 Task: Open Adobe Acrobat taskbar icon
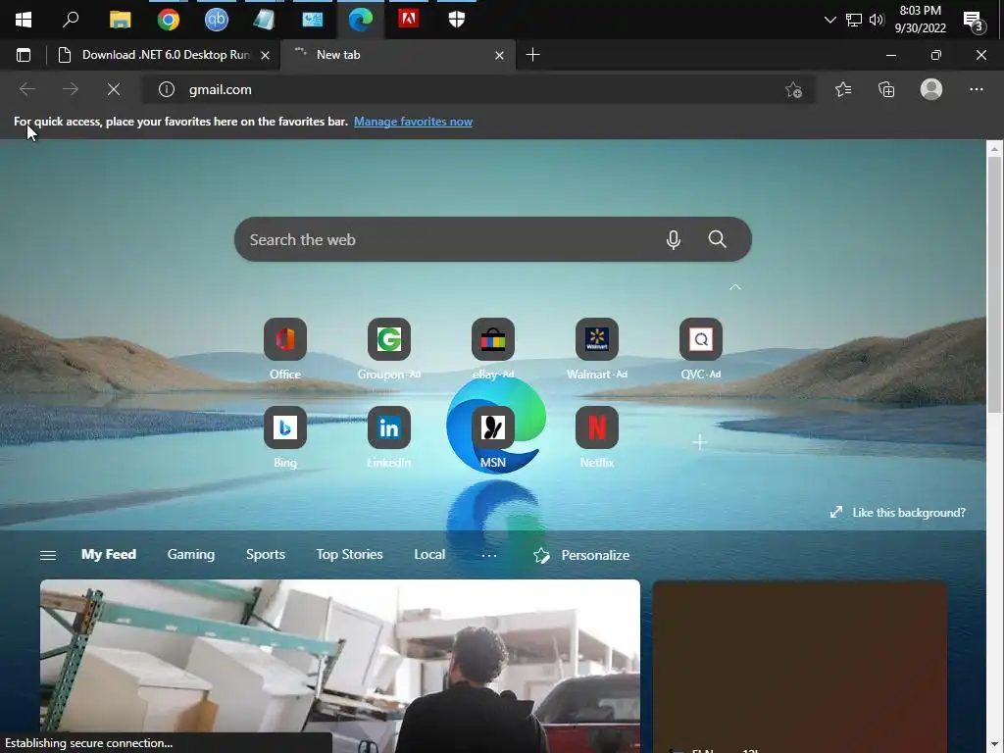point(409,20)
